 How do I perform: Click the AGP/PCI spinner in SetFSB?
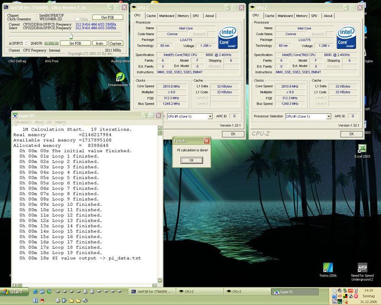coord(26,43)
